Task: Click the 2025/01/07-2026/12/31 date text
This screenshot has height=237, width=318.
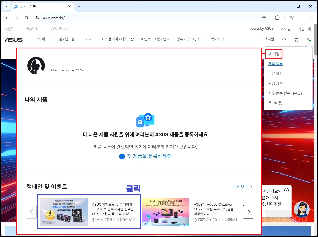Action: 116,219
